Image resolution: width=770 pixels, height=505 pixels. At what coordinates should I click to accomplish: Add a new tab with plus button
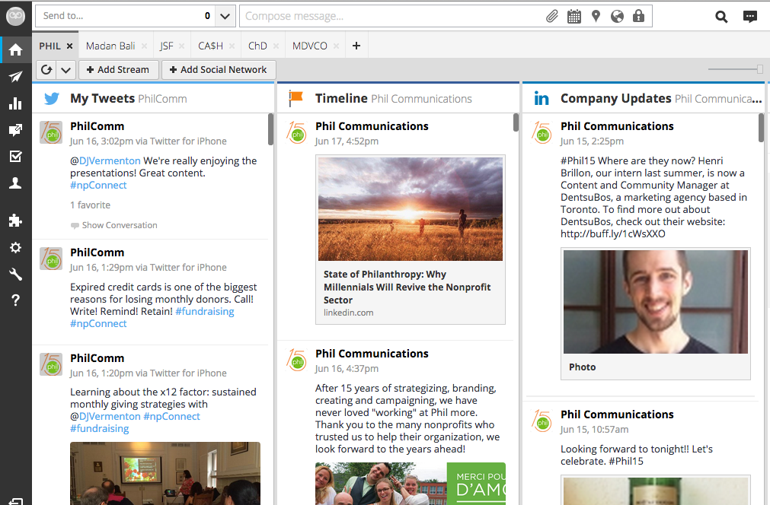click(356, 46)
